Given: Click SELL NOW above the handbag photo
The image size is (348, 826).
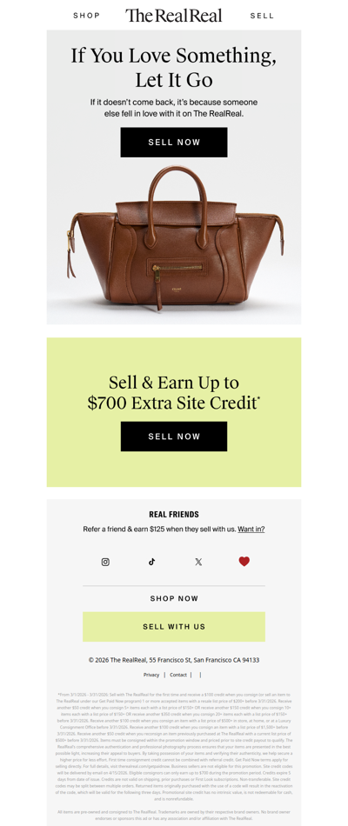Looking at the screenshot, I should [x=174, y=143].
